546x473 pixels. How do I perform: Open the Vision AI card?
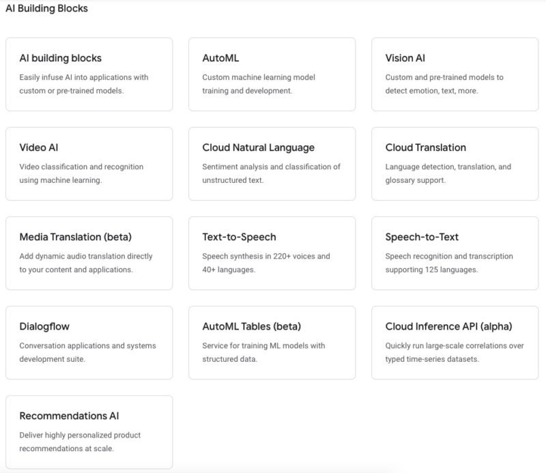455,74
